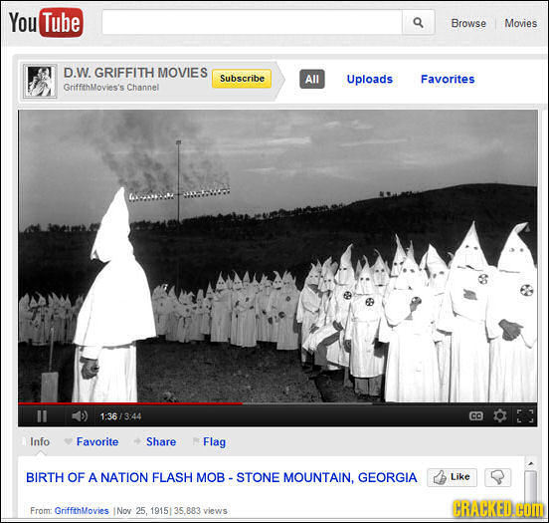
Task: Focus the YouTube search field
Action: [252, 23]
